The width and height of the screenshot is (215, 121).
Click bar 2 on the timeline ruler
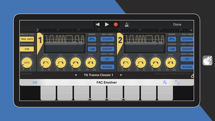pyautogui.click(x=58, y=30)
